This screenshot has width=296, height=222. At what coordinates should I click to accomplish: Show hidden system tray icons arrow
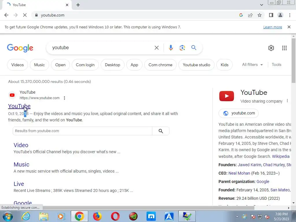tap(237, 217)
